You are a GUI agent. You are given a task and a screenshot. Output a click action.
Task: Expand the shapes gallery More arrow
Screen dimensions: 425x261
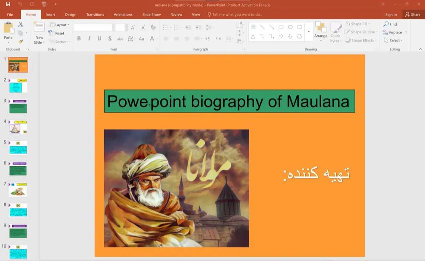pos(309,32)
